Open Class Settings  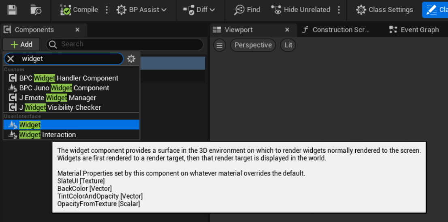(385, 10)
